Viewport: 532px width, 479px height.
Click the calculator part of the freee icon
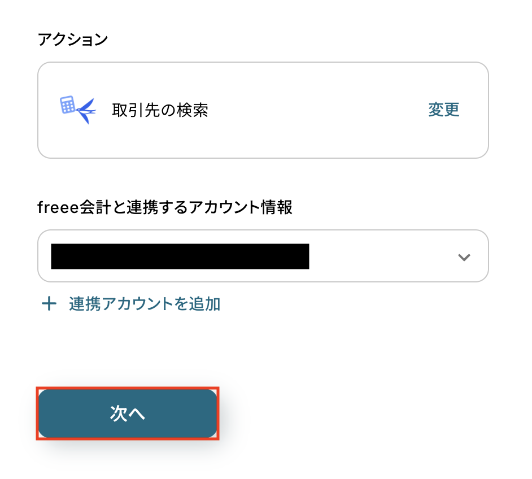click(x=68, y=104)
